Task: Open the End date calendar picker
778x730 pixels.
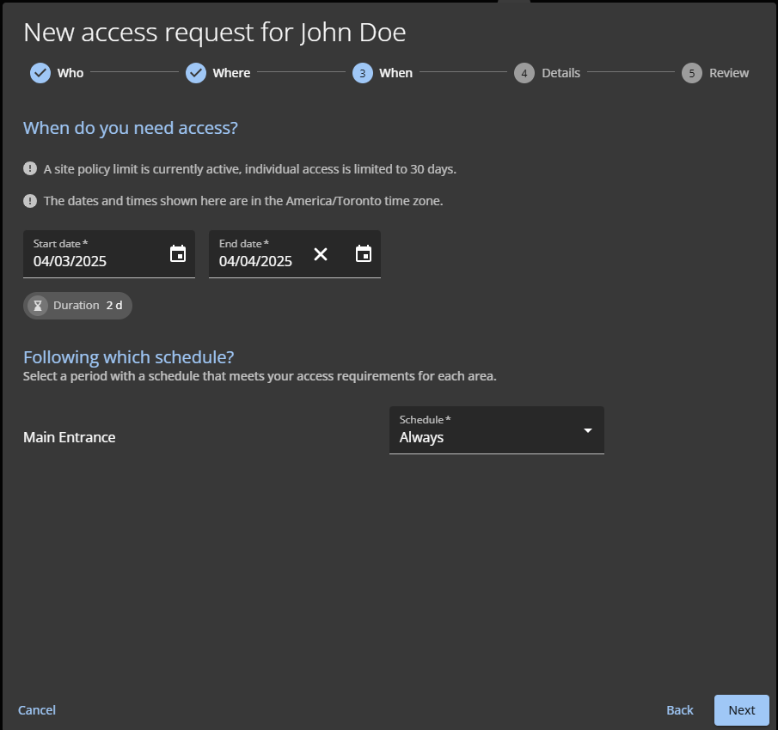Action: tap(363, 253)
